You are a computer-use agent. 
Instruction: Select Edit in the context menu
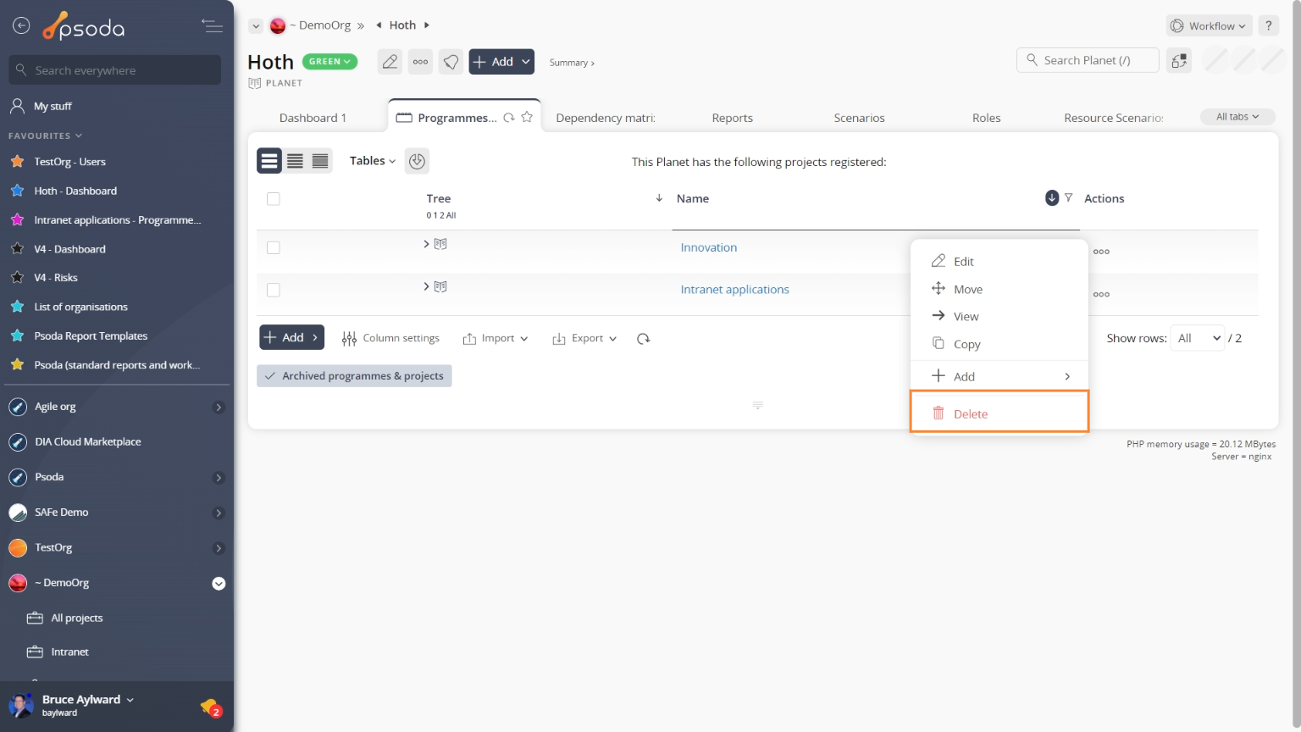click(999, 262)
